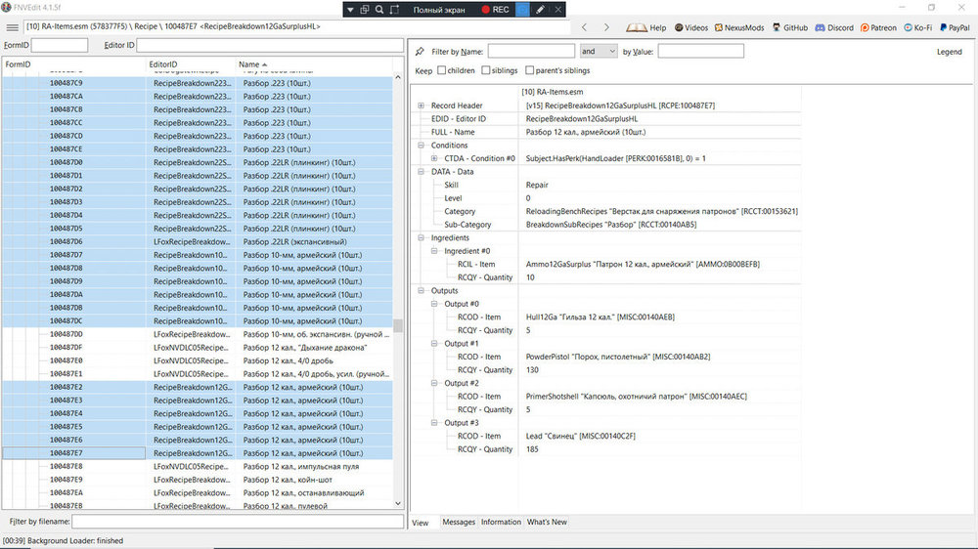Collapse the Ingredients node

[421, 237]
